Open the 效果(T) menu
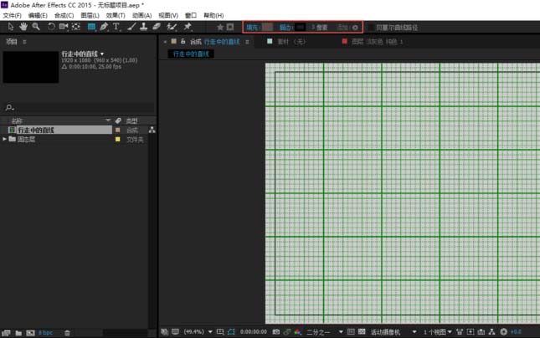The width and height of the screenshot is (540, 338). point(116,15)
